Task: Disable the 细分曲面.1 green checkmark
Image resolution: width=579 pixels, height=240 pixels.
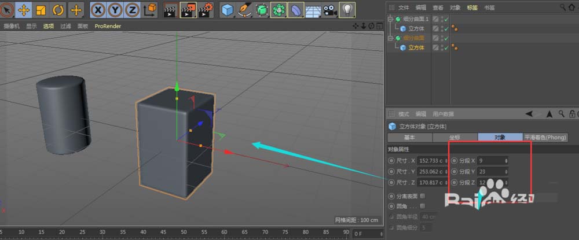Action: click(446, 20)
